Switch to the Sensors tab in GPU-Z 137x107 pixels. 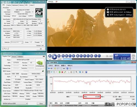click(14, 57)
